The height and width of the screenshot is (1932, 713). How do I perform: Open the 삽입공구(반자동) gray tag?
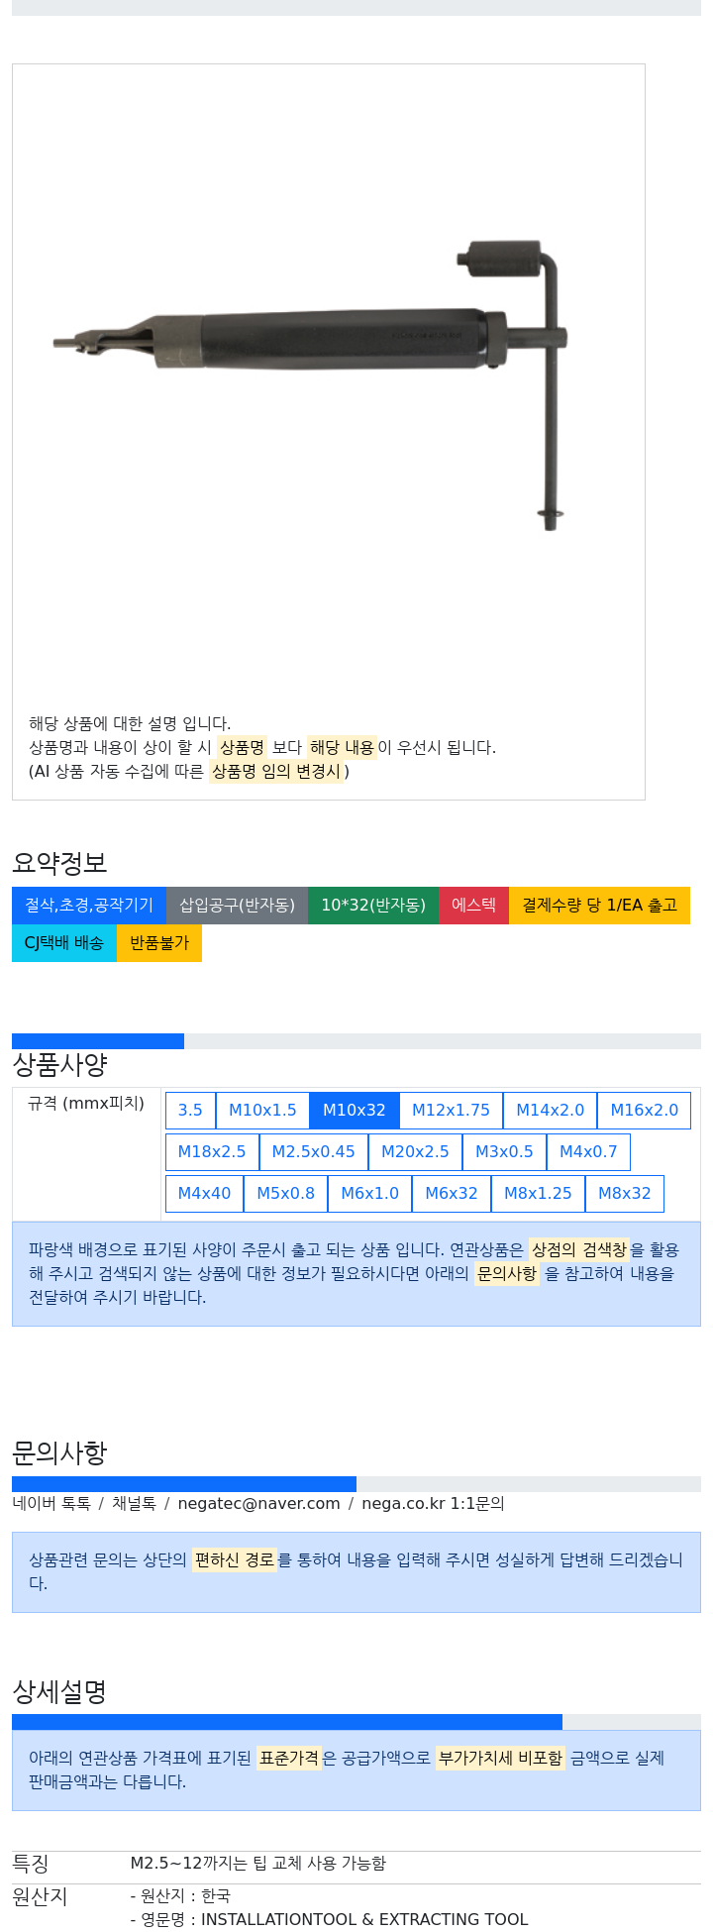pos(237,906)
